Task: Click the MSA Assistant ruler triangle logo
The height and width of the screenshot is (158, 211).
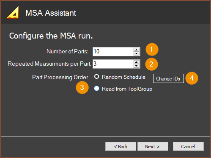Action: (x=13, y=12)
